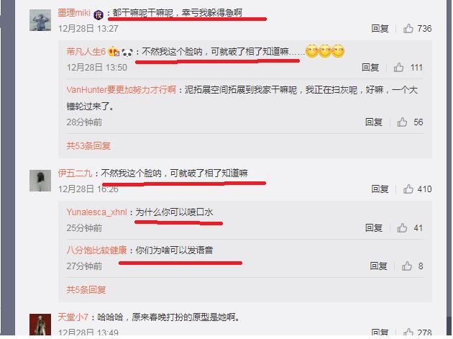
Task: Like 伊五二九's comment with 410 likes
Action: coord(408,189)
